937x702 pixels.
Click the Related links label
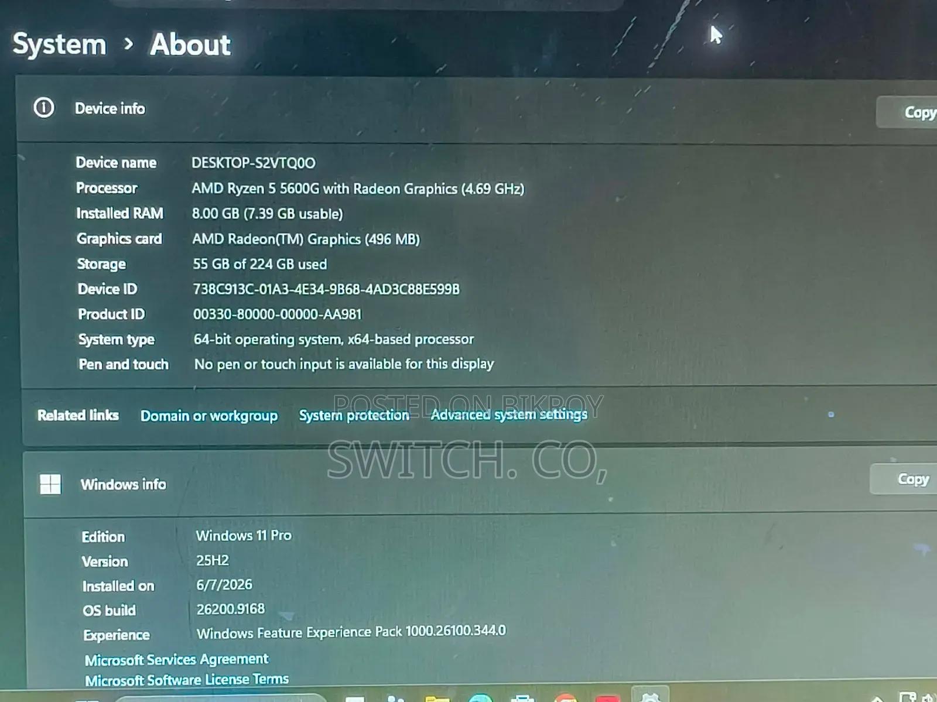[x=78, y=415]
